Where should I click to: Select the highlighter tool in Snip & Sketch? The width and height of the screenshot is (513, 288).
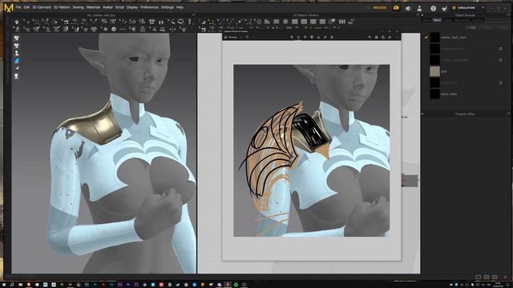[x=312, y=38]
